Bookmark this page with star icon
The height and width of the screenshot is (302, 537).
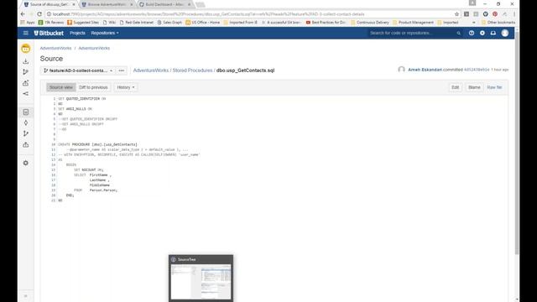point(456,14)
